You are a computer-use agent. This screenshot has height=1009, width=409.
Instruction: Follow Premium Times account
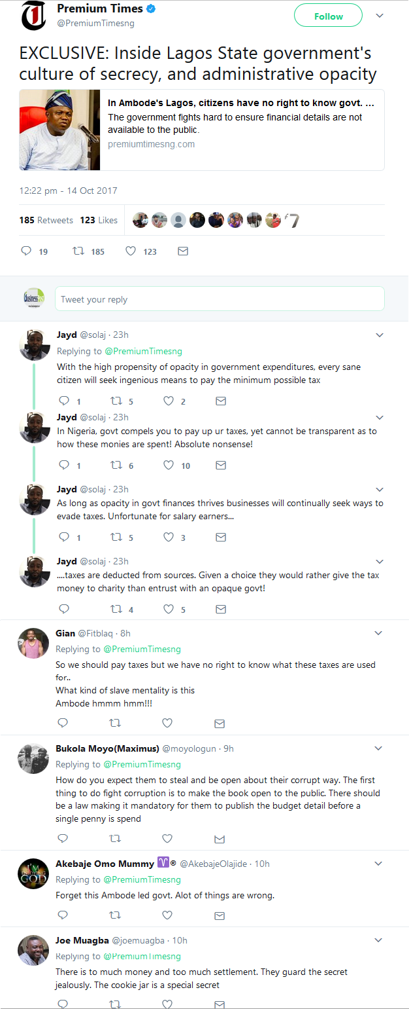(328, 16)
